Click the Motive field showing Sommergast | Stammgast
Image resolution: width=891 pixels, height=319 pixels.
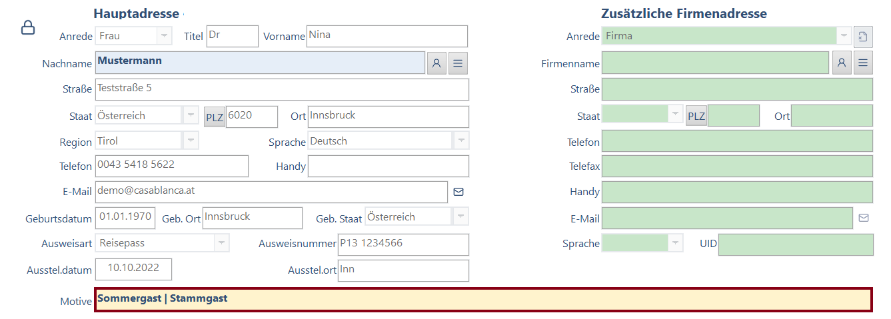tap(483, 300)
